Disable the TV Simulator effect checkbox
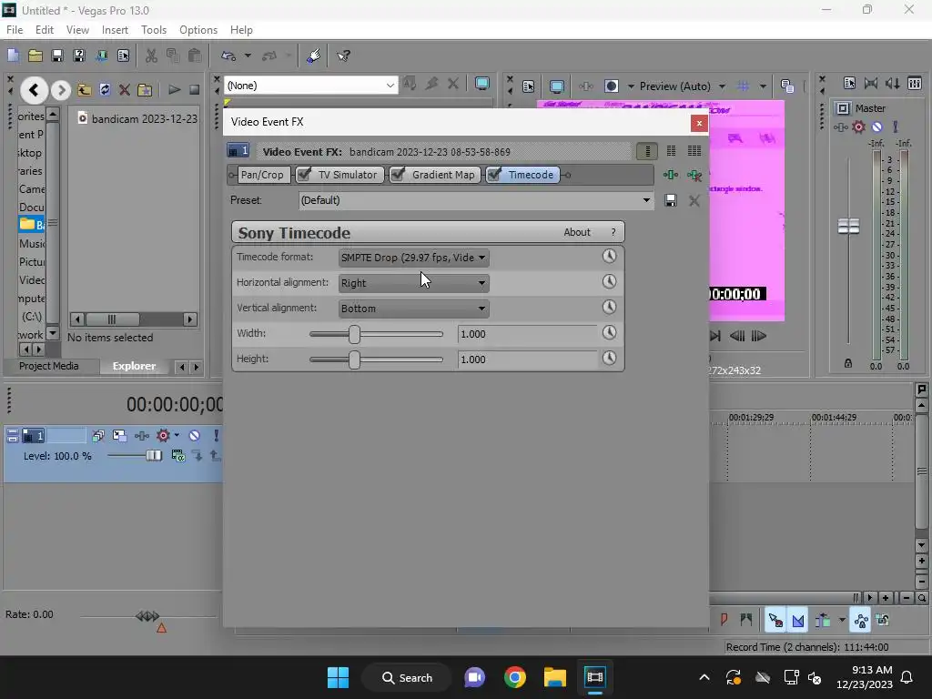Viewport: 932px width, 699px height. point(304,174)
